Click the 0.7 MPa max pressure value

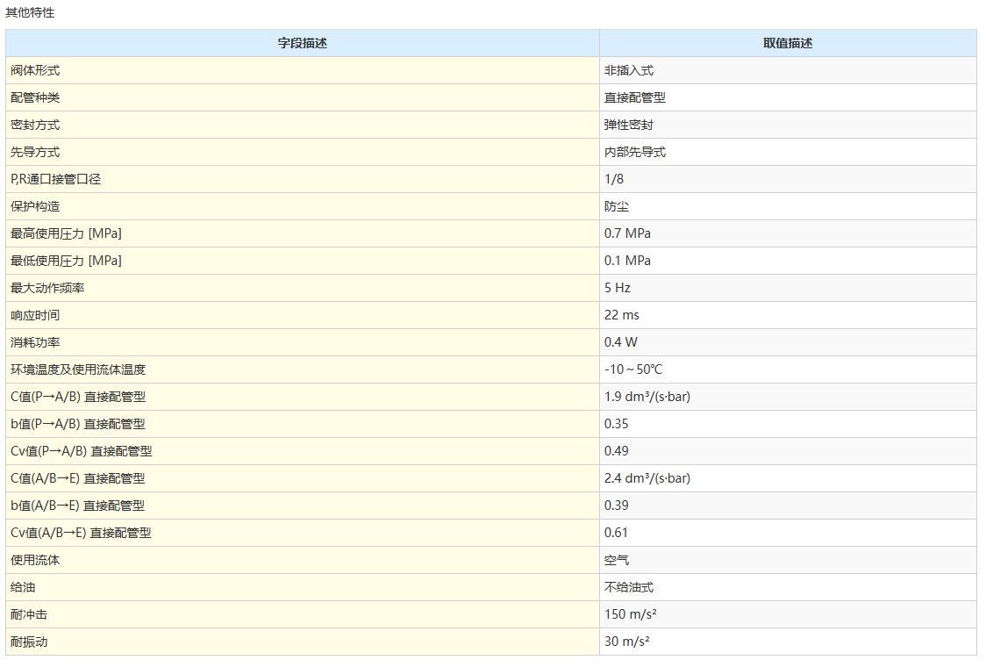click(627, 233)
